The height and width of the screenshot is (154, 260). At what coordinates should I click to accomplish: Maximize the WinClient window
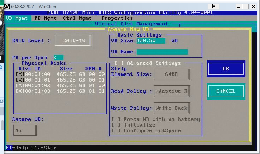tap(246, 7)
